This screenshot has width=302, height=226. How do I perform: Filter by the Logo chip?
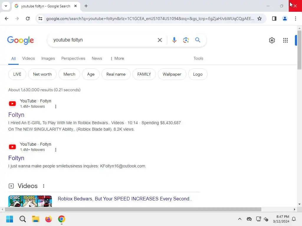[x=198, y=74]
